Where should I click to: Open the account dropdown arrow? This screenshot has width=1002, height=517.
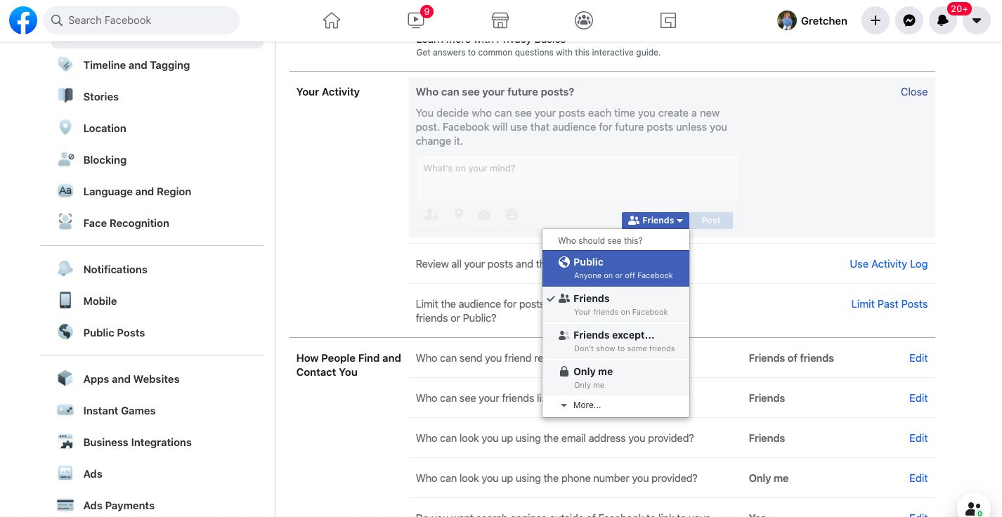tap(977, 21)
